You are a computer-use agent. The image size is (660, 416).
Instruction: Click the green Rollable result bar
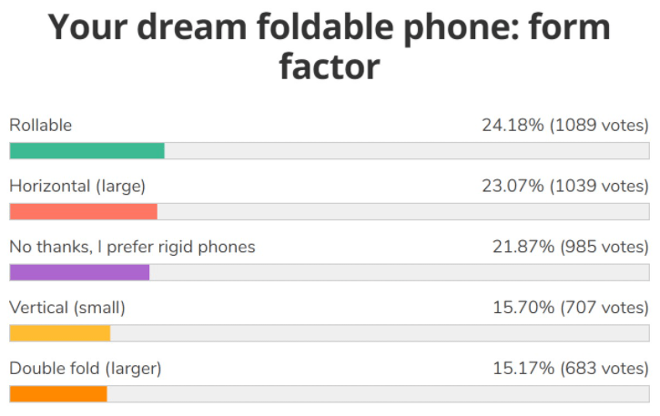coord(86,151)
